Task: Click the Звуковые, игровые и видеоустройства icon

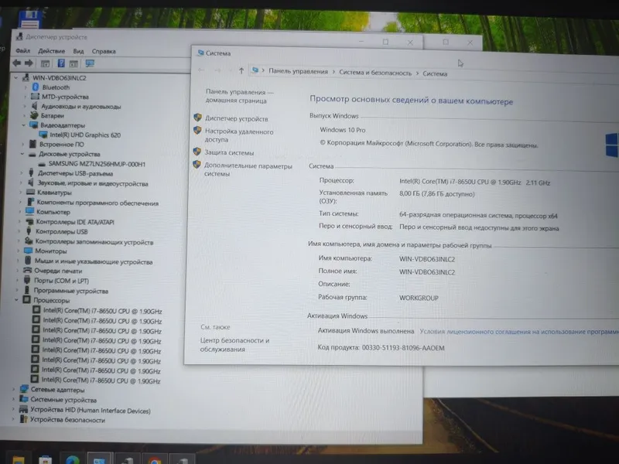Action: [30, 183]
